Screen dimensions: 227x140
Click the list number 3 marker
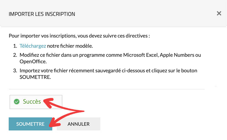click(15, 70)
